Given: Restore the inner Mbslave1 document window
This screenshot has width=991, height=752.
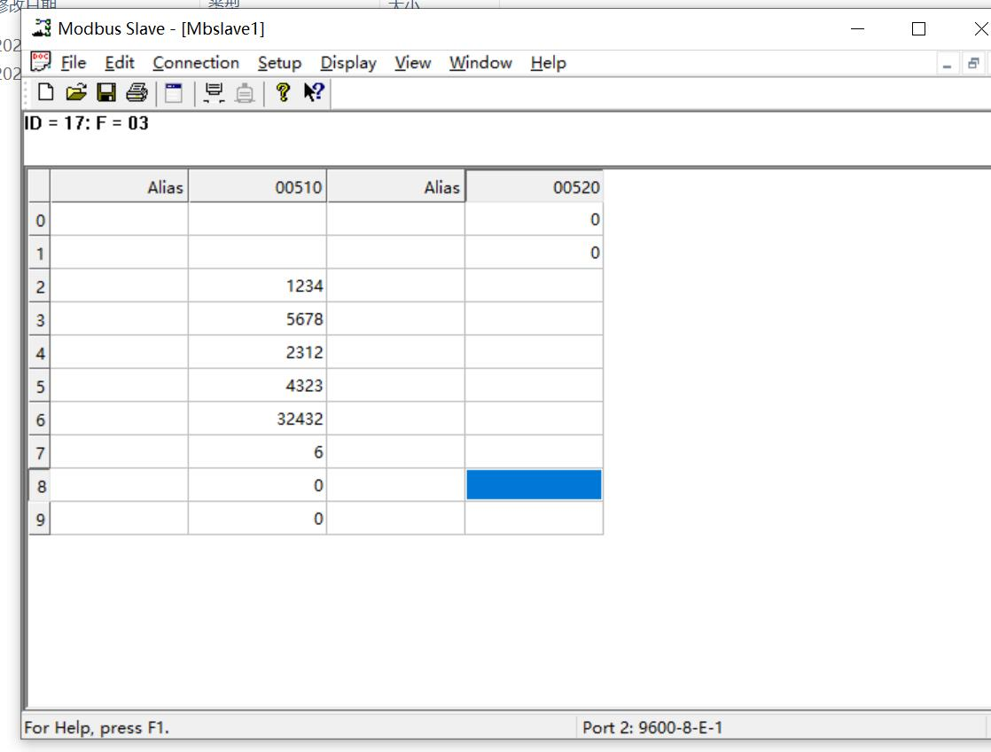Looking at the screenshot, I should pyautogui.click(x=973, y=64).
